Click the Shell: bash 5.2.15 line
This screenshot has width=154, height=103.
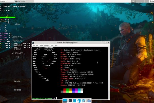tap(69, 61)
